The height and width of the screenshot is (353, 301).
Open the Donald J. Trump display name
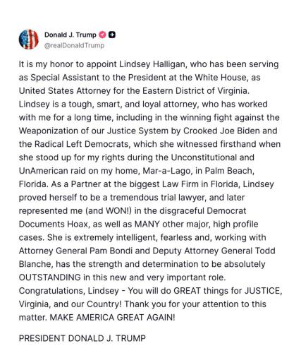pos(70,35)
